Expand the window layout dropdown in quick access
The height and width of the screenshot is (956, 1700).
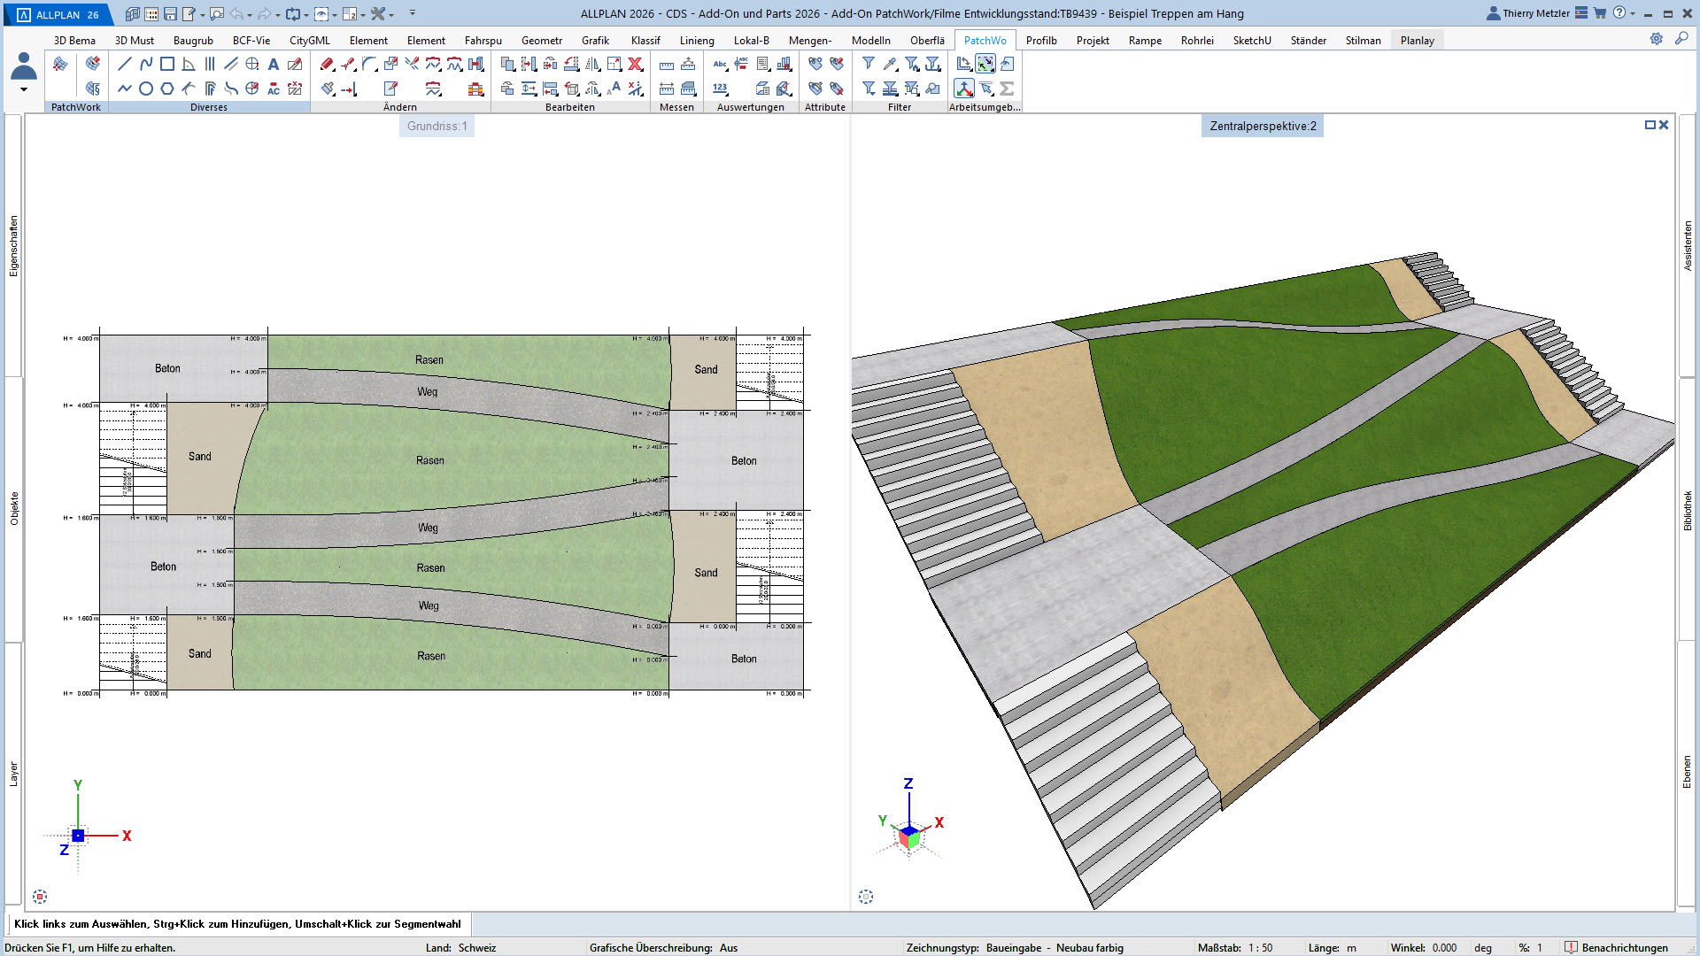point(363,14)
